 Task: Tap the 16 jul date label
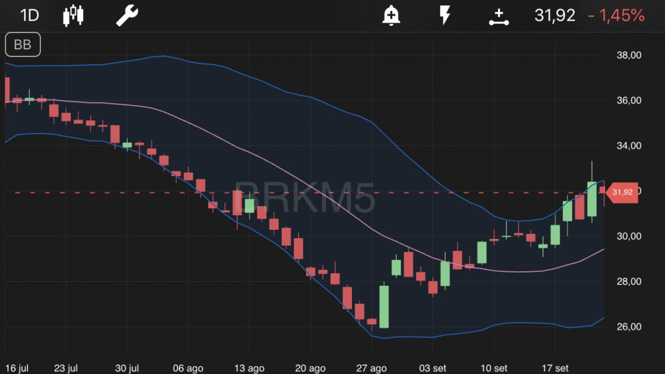click(17, 368)
